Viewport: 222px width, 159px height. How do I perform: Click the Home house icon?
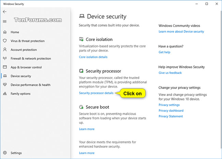click(x=5, y=32)
